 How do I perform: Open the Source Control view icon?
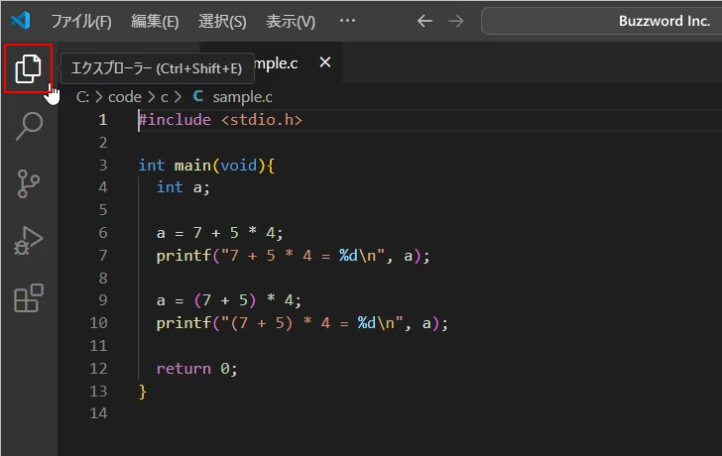click(28, 183)
